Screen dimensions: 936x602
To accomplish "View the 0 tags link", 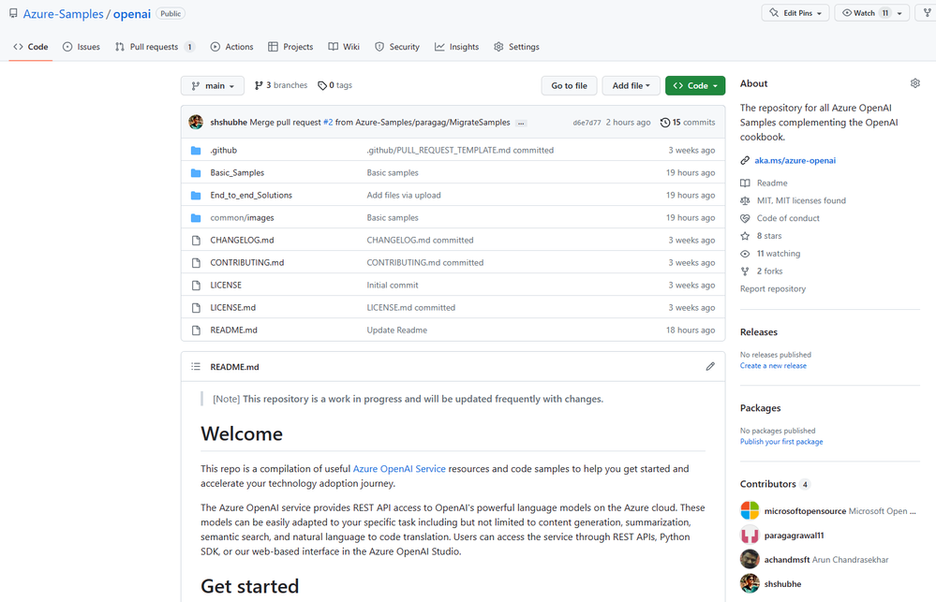I will 334,85.
